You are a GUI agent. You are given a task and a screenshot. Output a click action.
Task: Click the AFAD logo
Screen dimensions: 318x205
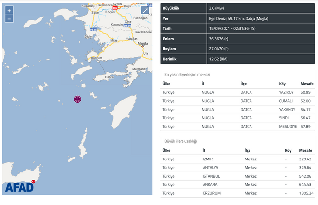21,187
